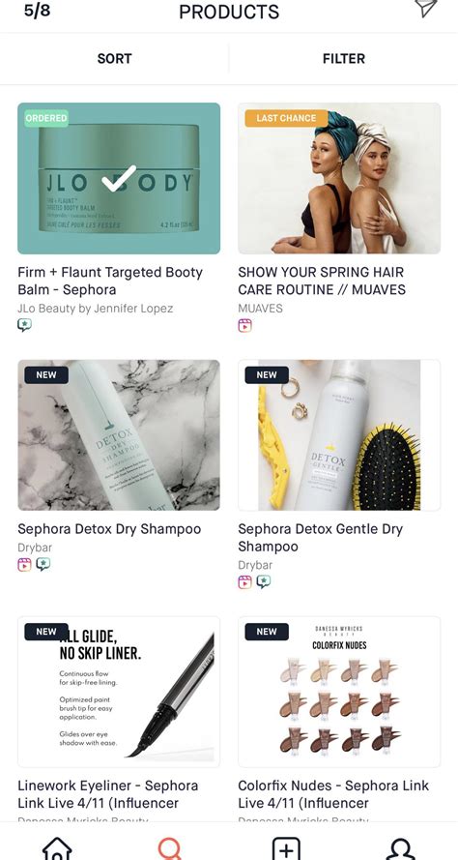Tap the paper plane send icon
This screenshot has height=860, width=458.
click(x=426, y=8)
